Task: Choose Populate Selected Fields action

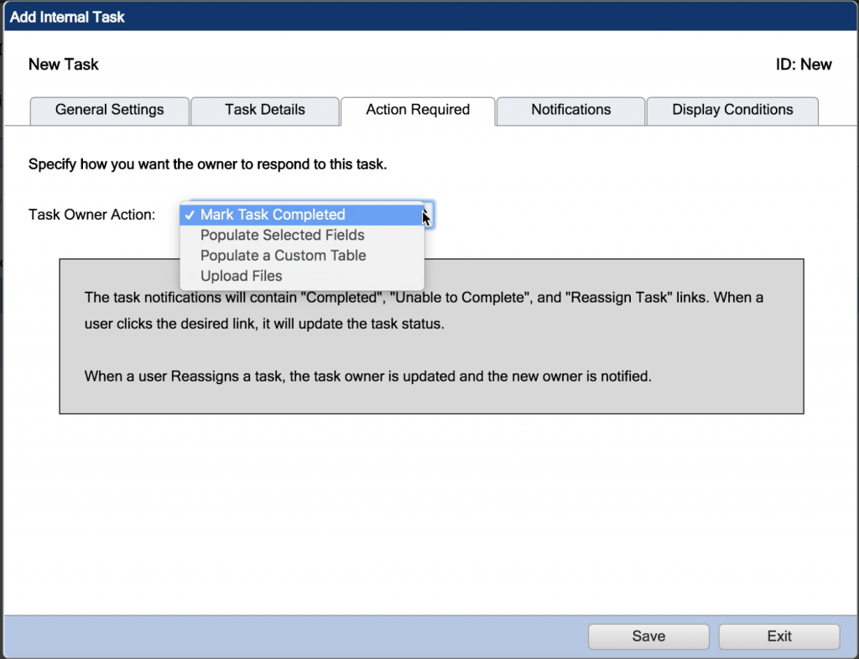Action: [x=282, y=236]
